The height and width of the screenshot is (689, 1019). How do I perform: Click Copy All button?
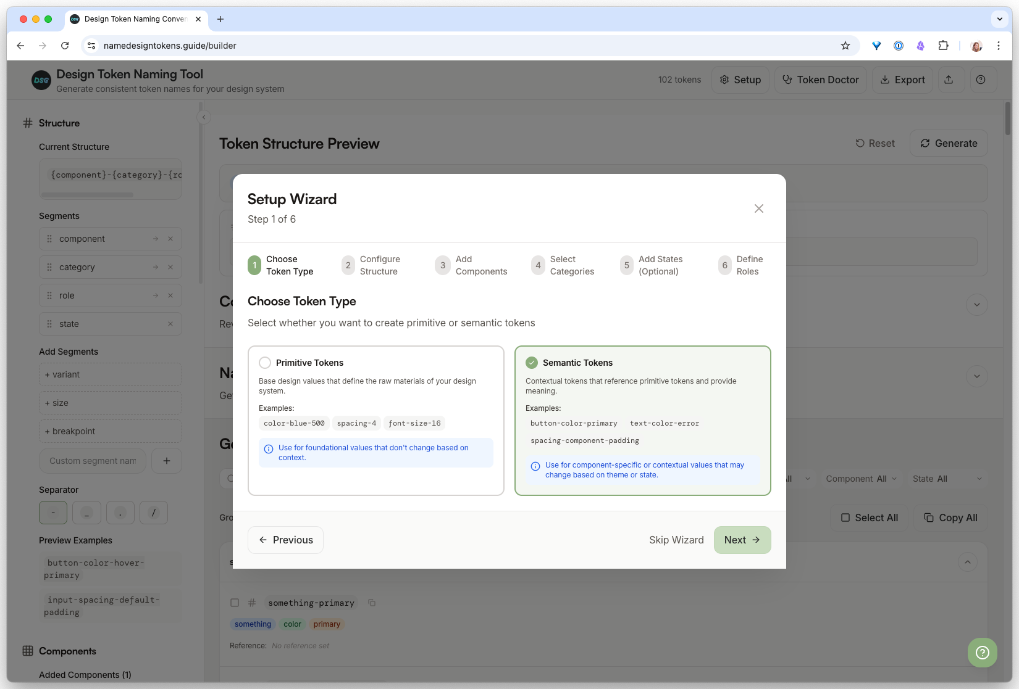(950, 518)
